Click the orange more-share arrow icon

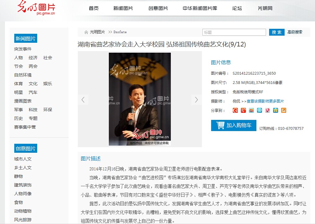point(283,110)
